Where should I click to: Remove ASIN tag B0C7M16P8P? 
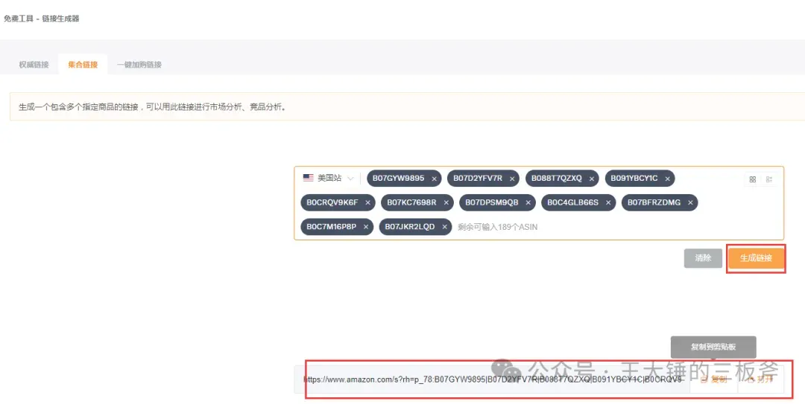coord(366,227)
